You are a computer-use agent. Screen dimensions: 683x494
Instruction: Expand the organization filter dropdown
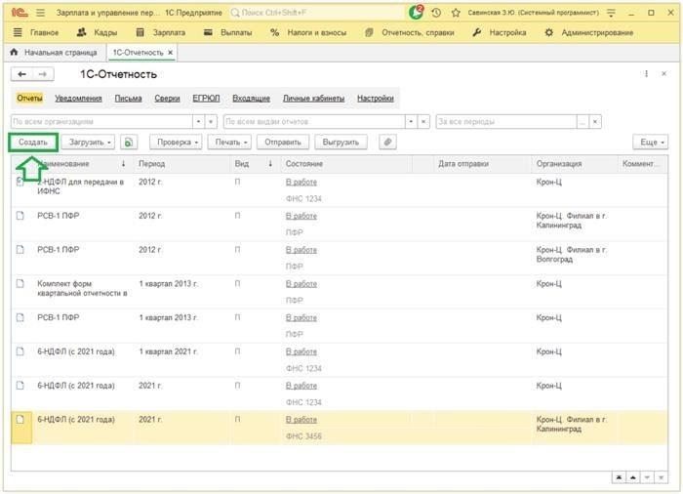pyautogui.click(x=199, y=122)
